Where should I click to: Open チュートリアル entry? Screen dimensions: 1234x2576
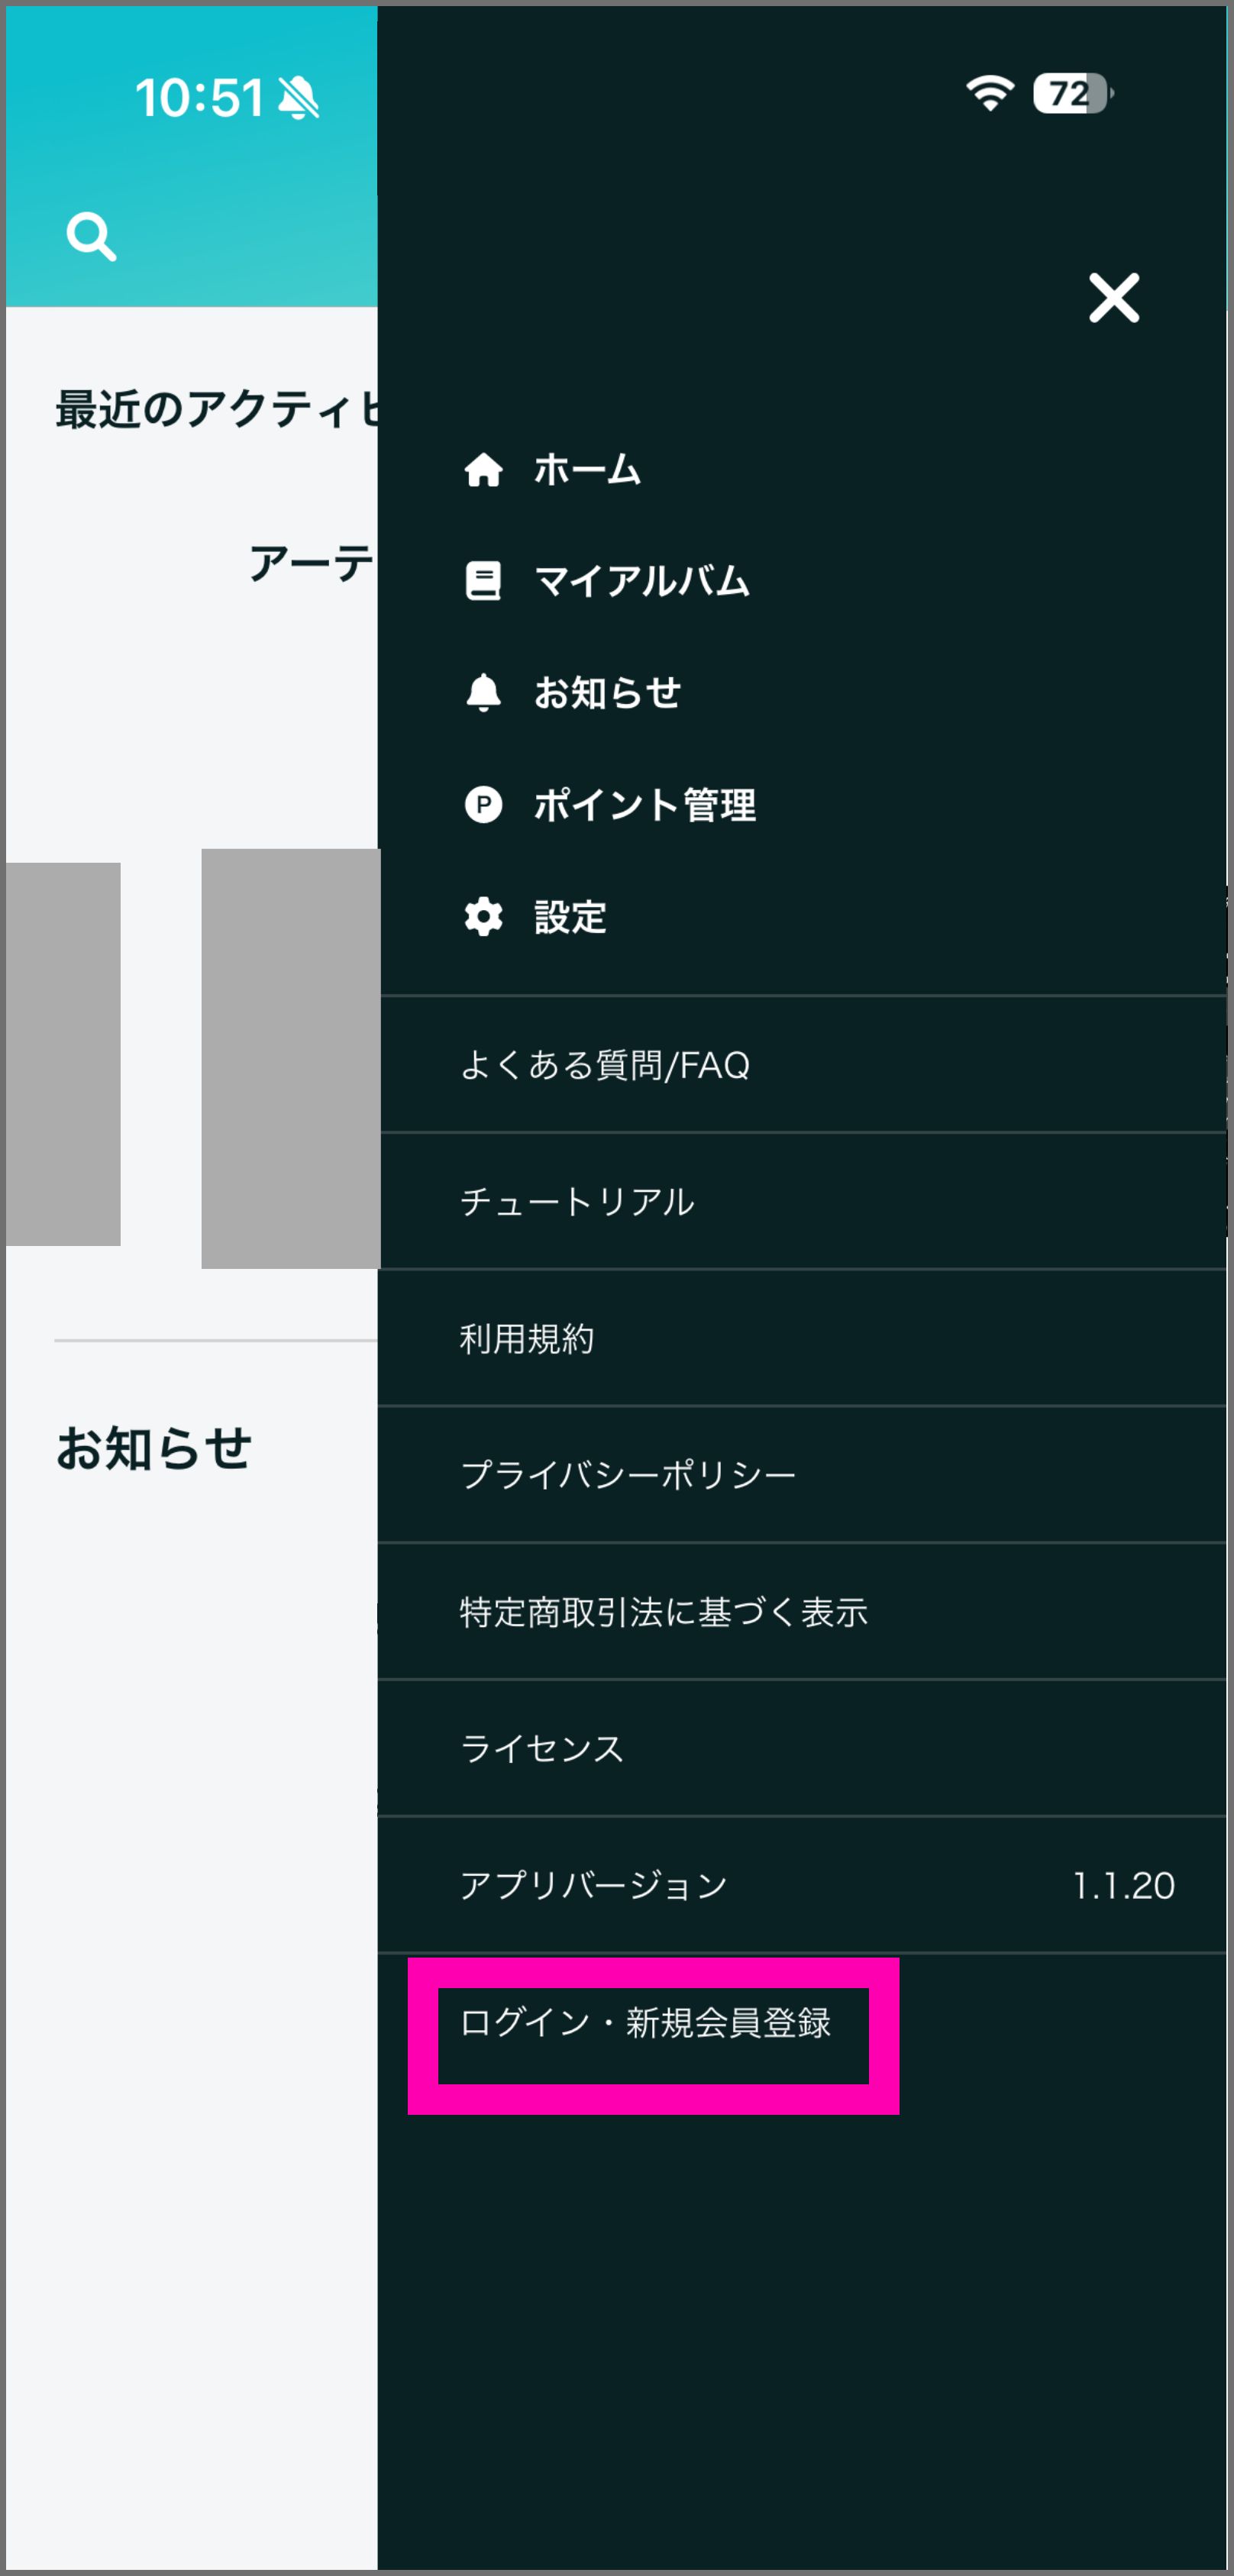point(577,1201)
